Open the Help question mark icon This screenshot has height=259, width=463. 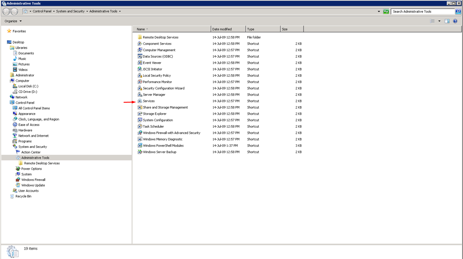coord(455,21)
